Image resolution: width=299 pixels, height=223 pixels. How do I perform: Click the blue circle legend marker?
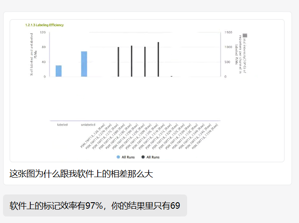[118, 157]
